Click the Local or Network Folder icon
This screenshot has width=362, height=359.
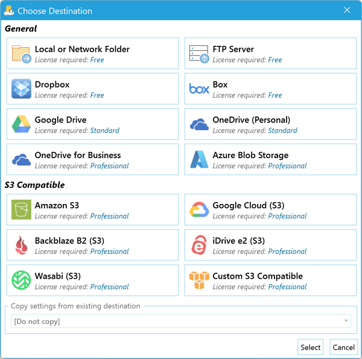[22, 54]
